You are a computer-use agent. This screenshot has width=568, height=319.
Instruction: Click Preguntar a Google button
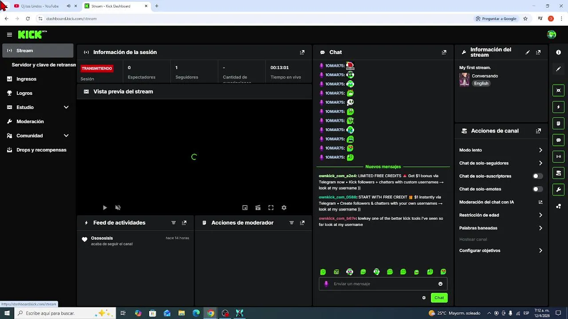(x=496, y=19)
